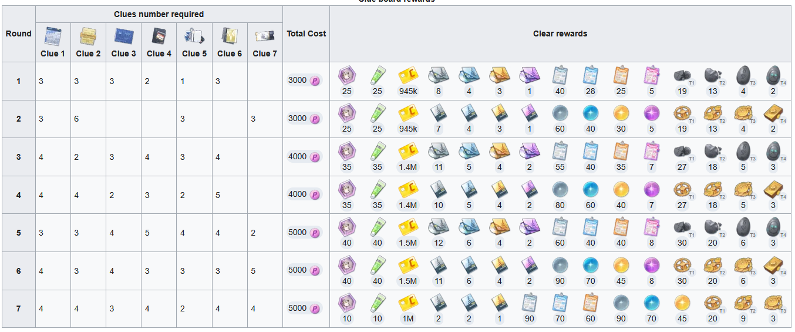Click the Clue 7 icon in the table header
The image size is (795, 332).
click(x=265, y=36)
